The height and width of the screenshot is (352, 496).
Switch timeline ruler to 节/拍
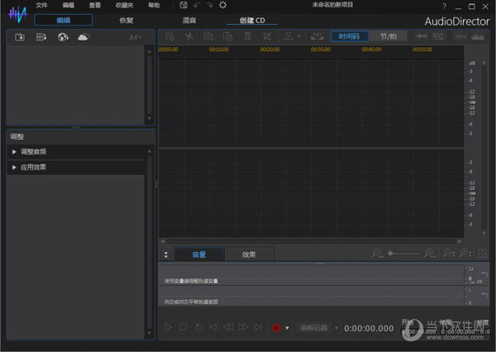pos(389,36)
